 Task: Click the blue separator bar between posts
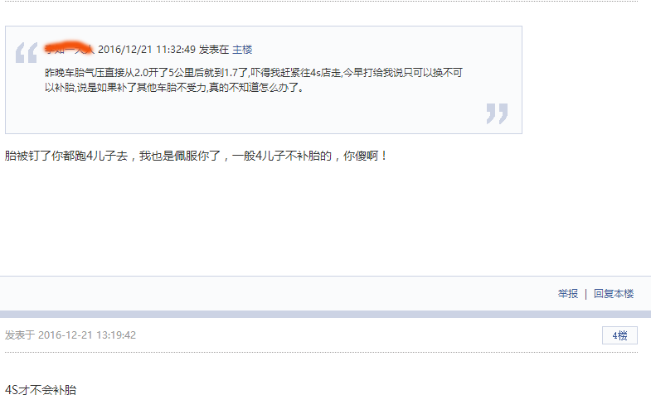[325, 314]
